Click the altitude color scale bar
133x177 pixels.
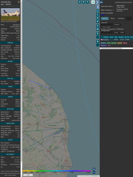coord(56,171)
